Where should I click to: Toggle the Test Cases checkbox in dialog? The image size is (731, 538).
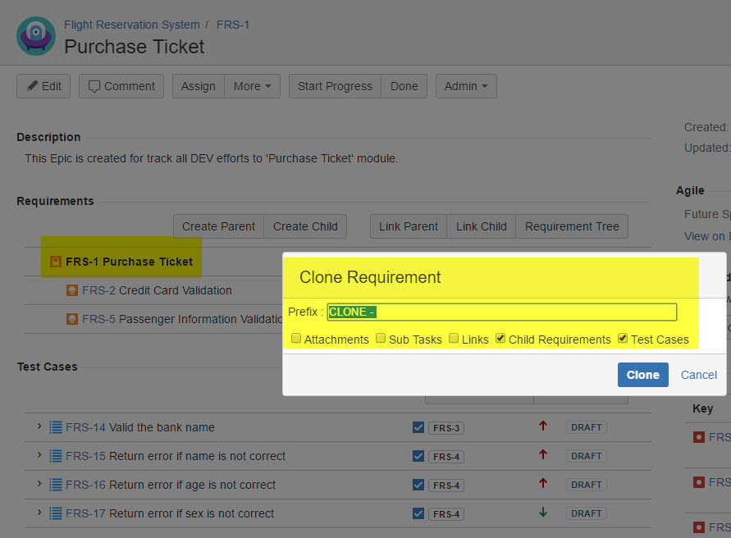(623, 339)
